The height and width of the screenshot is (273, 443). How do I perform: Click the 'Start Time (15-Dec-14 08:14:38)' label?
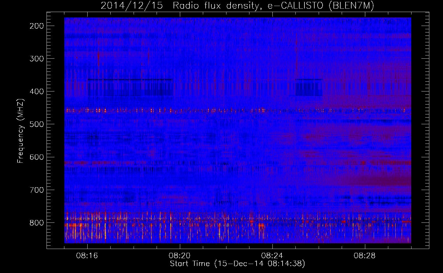237,264
